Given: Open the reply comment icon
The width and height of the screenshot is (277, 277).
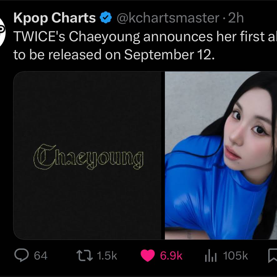Looking at the screenshot, I should pos(21,255).
